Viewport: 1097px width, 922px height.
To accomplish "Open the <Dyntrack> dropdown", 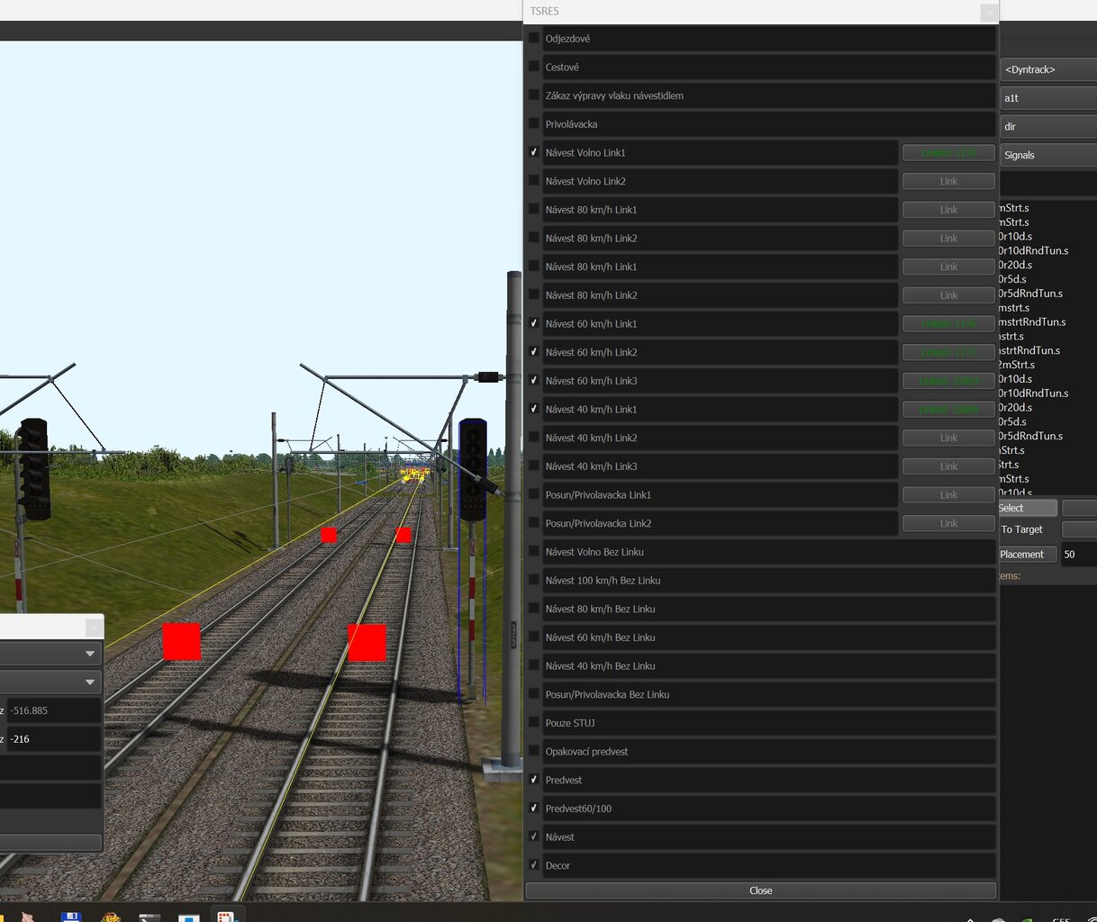I will 1048,69.
